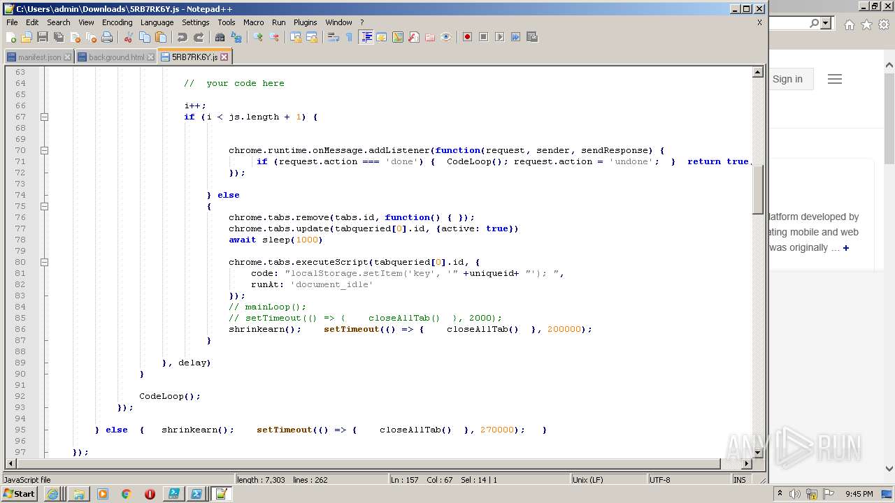Toggle word wrap in the toolbar
The width and height of the screenshot is (895, 503).
[x=334, y=37]
